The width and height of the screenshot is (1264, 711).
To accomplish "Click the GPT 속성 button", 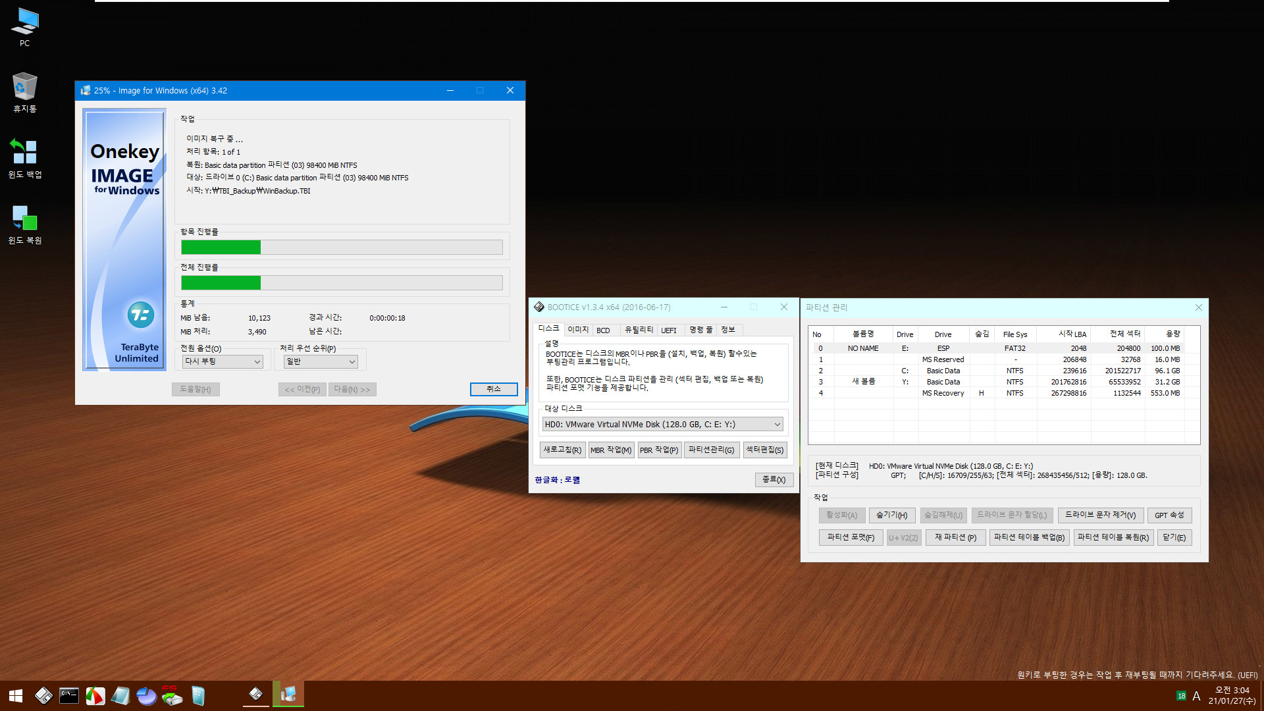I will (x=1169, y=515).
